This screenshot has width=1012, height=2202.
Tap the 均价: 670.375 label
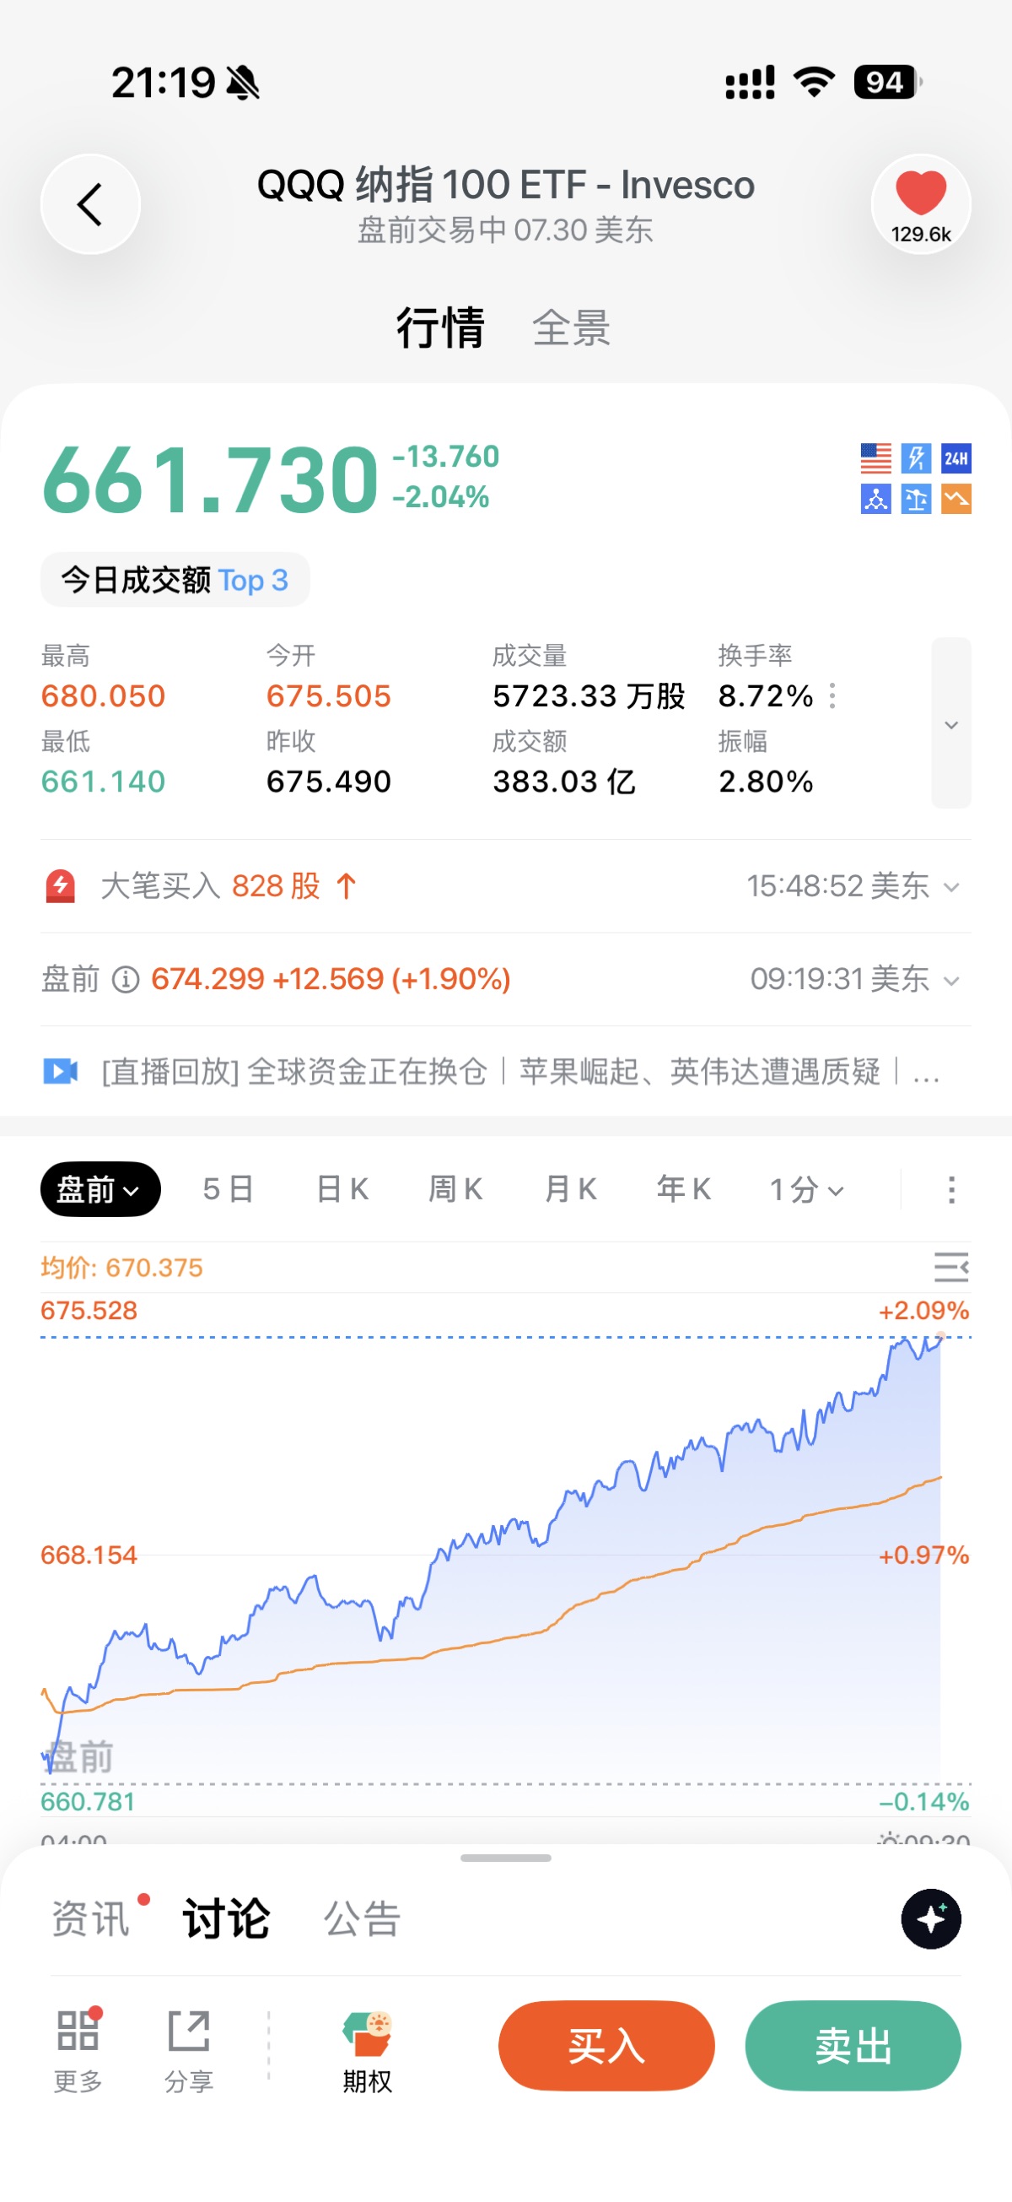(x=122, y=1267)
